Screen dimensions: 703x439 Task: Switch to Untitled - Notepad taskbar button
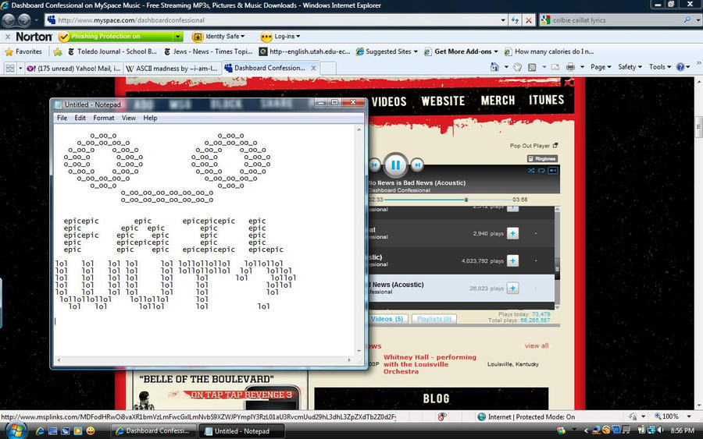242,431
